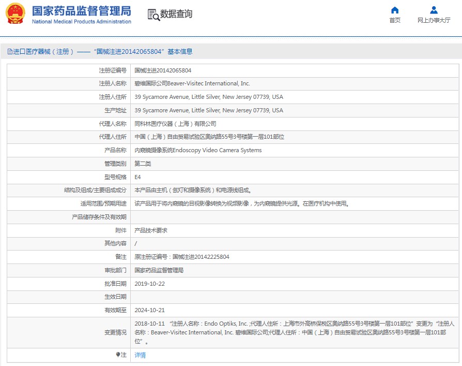Select model specification E4 value
This screenshot has width=462, height=366.
tap(137, 177)
